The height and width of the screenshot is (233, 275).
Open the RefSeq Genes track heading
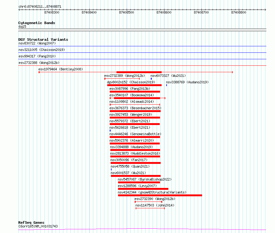click(31, 223)
